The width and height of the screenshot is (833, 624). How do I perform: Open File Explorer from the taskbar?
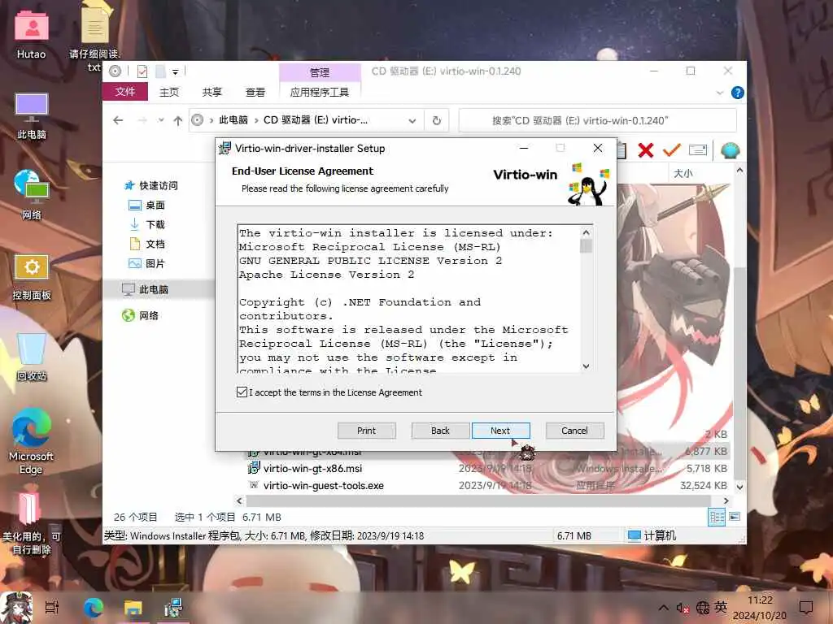133,608
